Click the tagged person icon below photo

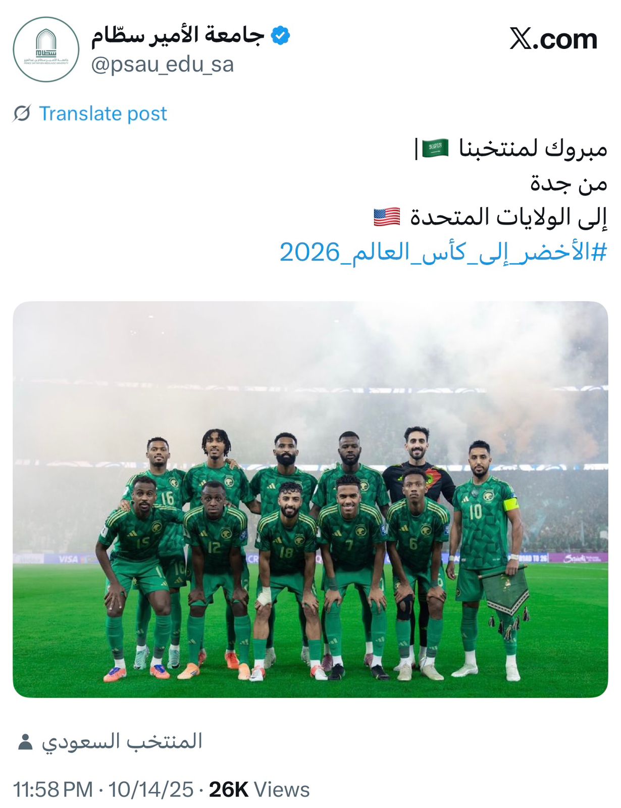tap(25, 742)
